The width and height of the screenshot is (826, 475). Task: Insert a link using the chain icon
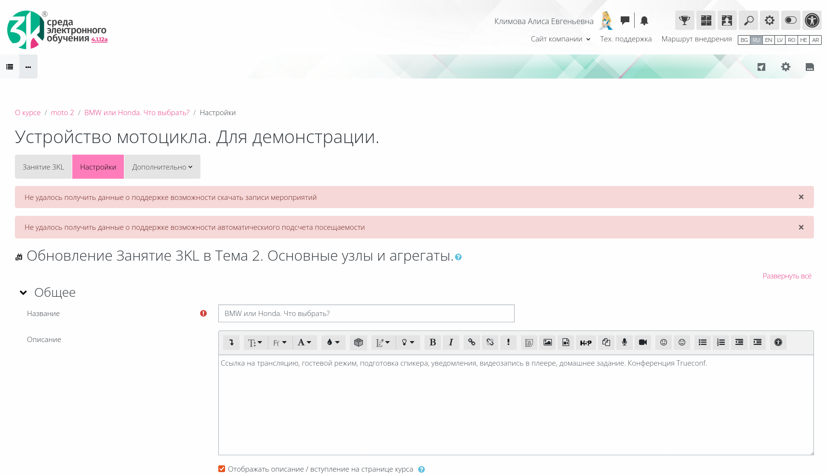471,342
